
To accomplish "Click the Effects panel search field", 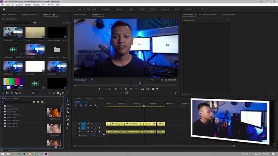I will 17,102.
